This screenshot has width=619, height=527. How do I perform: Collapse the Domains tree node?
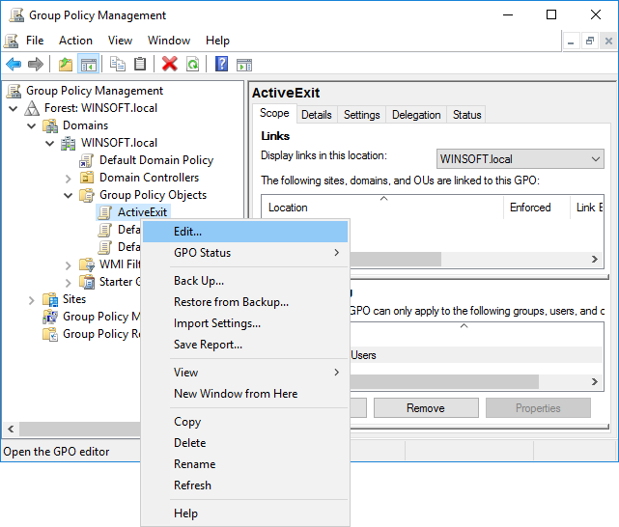click(31, 125)
